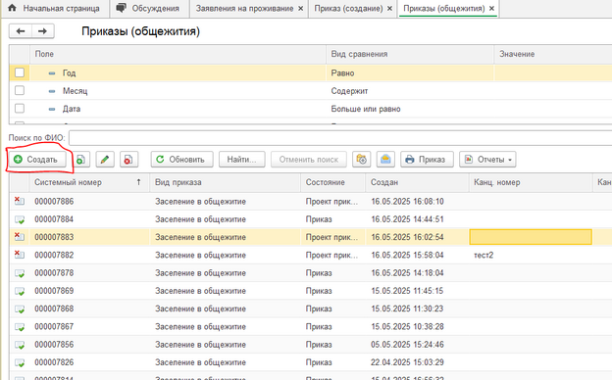Click the Создать button
This screenshot has width=612, height=380.
coord(37,160)
